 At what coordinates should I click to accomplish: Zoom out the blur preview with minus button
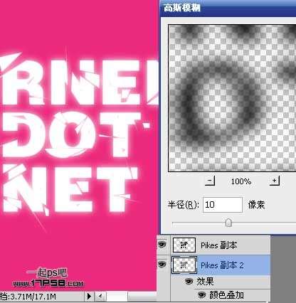210,181
